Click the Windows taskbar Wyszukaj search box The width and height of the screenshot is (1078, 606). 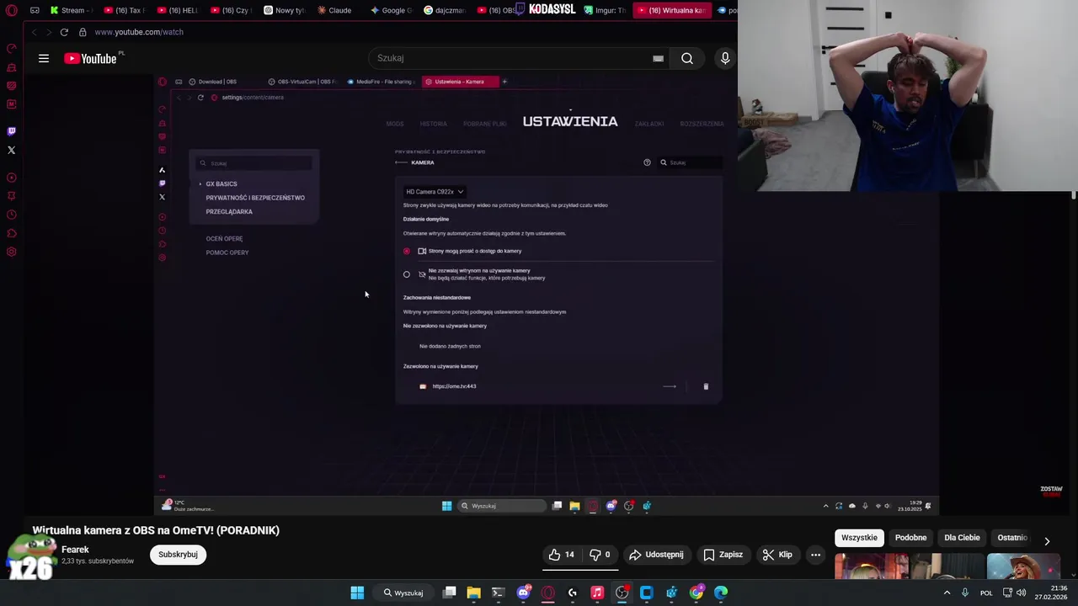[x=404, y=593]
